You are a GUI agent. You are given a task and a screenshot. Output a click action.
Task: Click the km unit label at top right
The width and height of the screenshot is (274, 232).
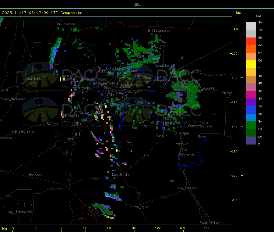238,13
